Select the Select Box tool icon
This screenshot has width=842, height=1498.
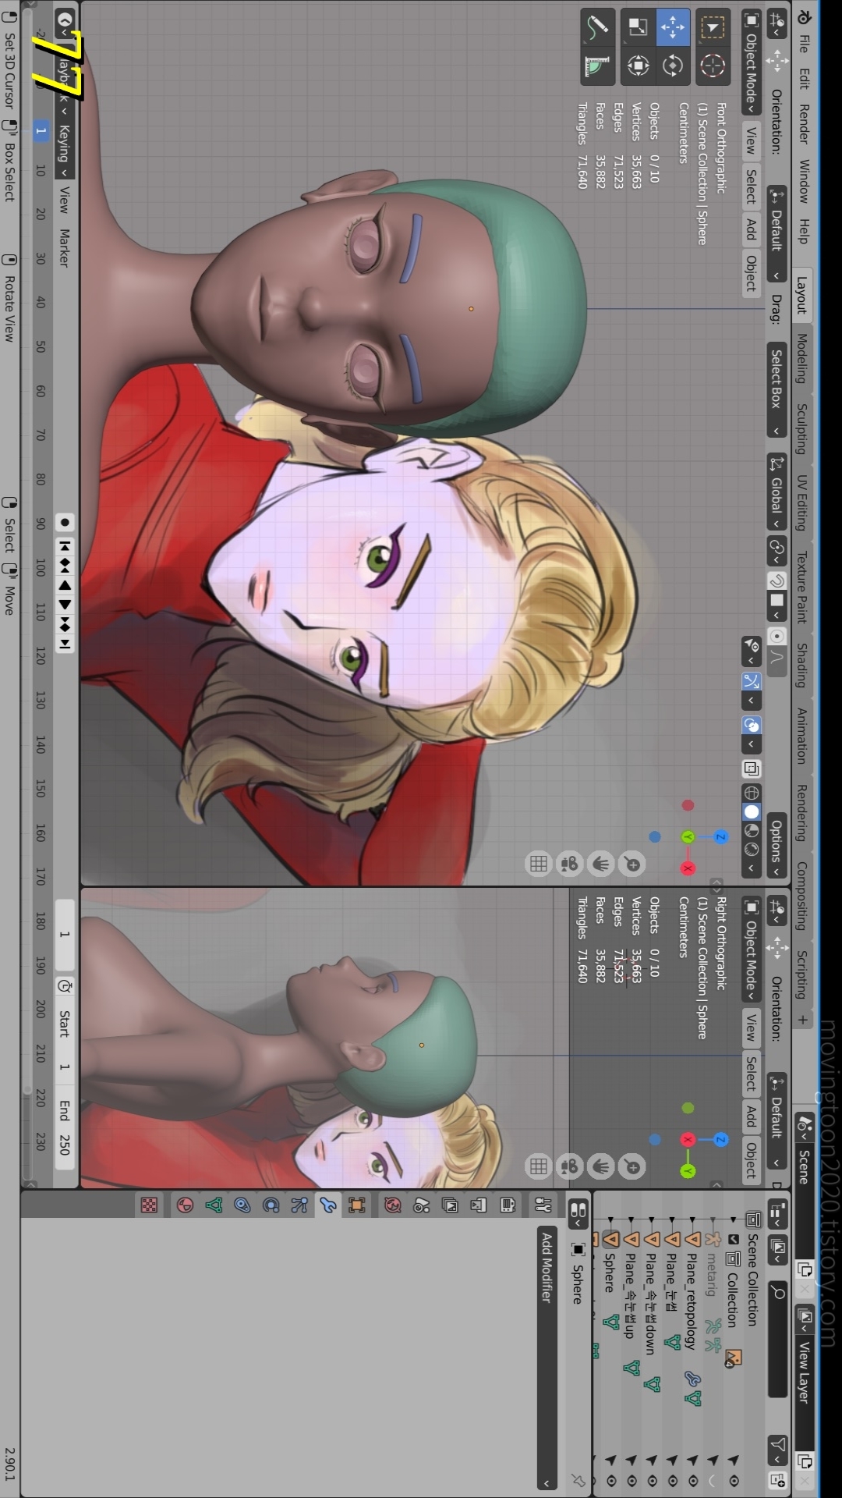(712, 28)
